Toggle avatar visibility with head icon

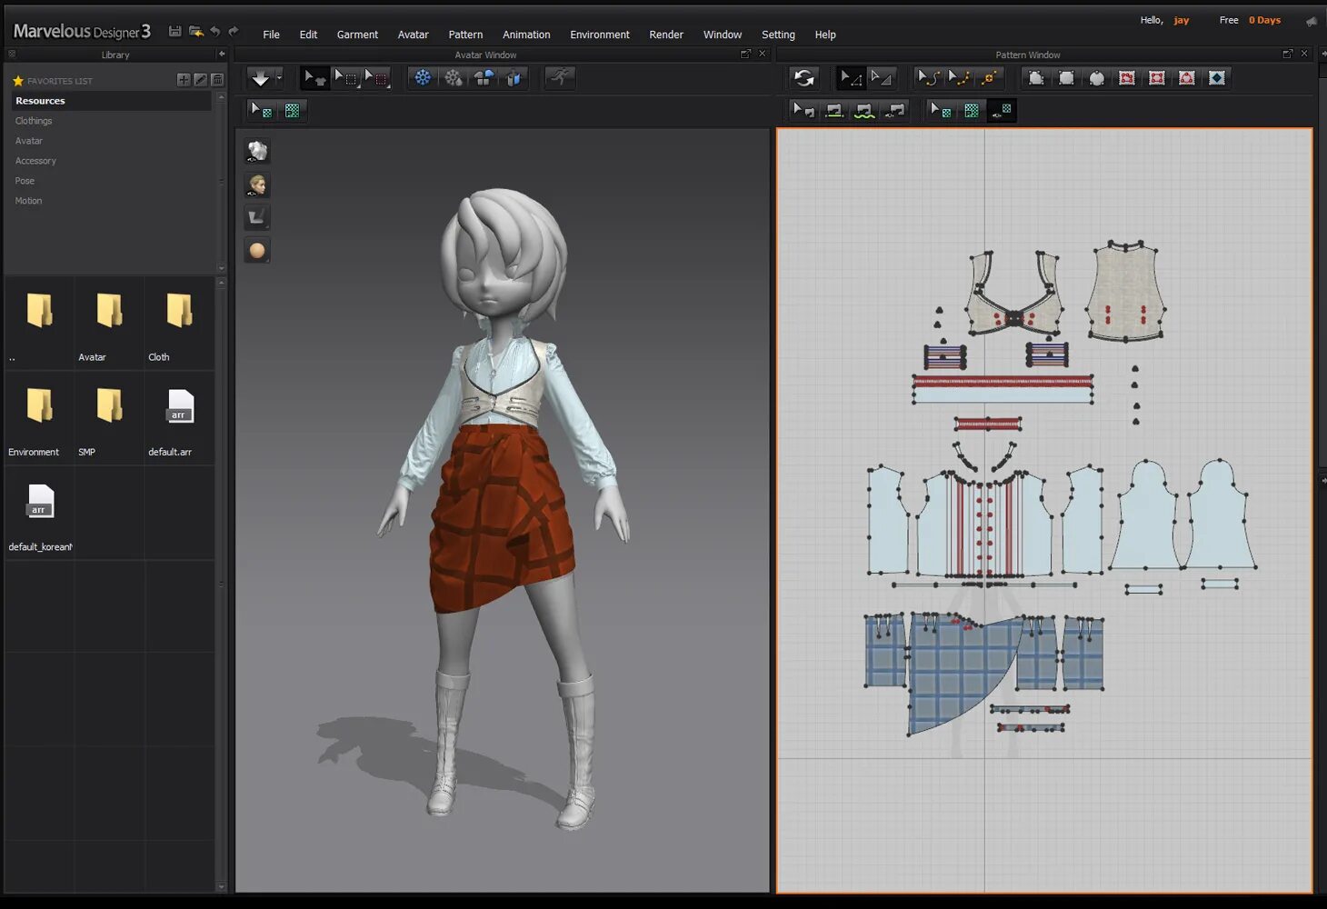[257, 185]
